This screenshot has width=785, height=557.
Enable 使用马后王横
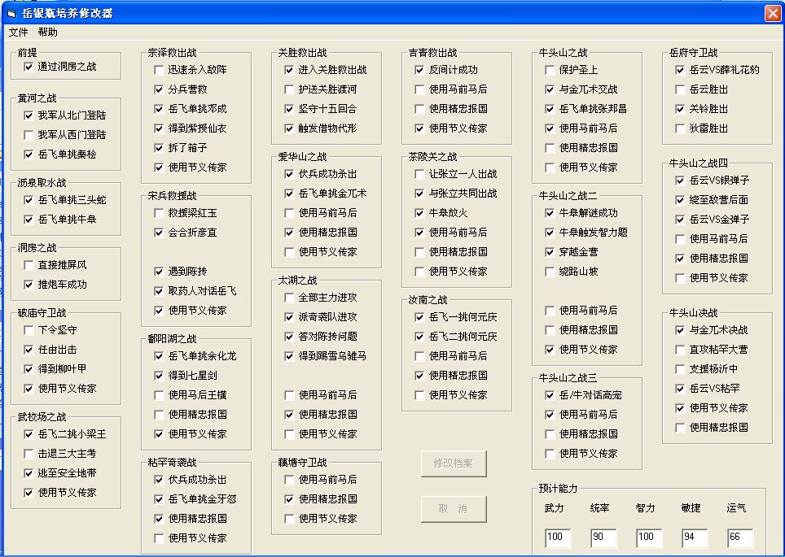click(x=159, y=395)
